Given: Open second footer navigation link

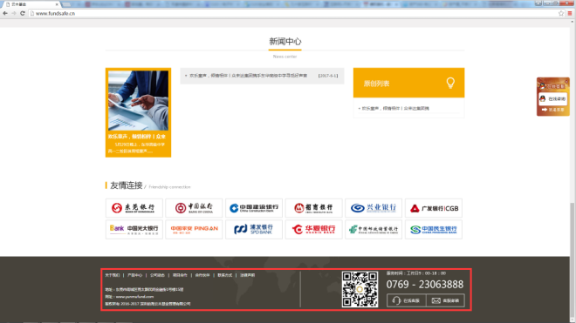Looking at the screenshot, I should tap(134, 275).
